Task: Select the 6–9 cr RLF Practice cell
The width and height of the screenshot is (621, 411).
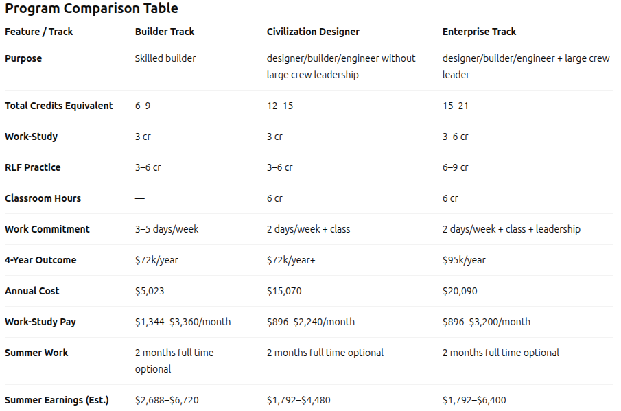Action: tap(456, 167)
